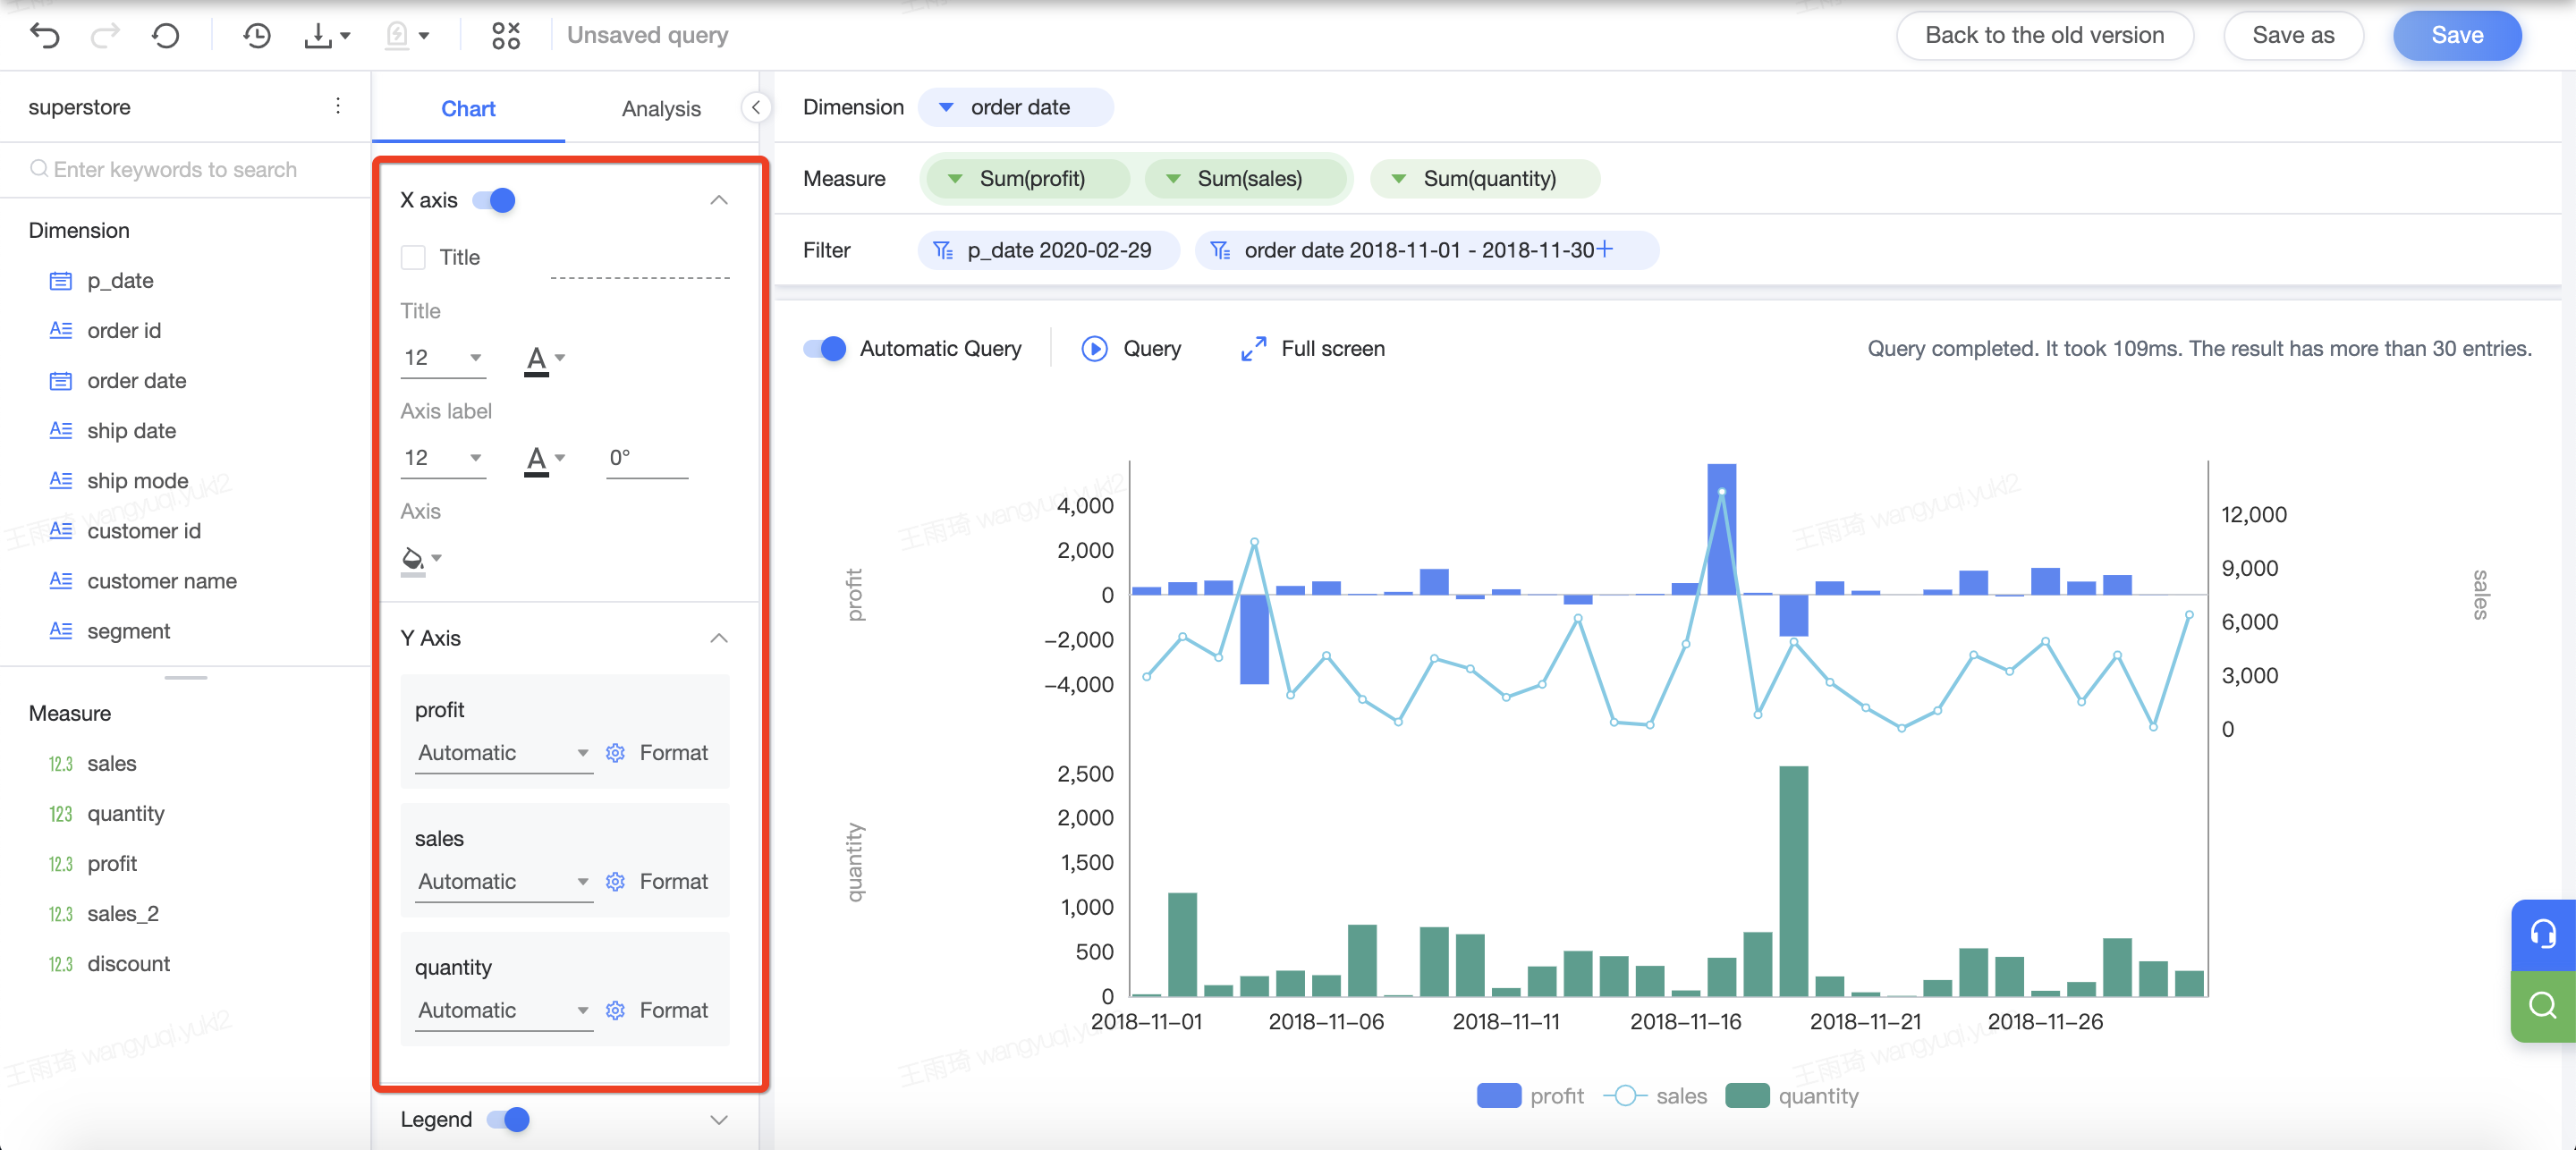
Task: Open quantity axis Format gear icon
Action: 616,1011
